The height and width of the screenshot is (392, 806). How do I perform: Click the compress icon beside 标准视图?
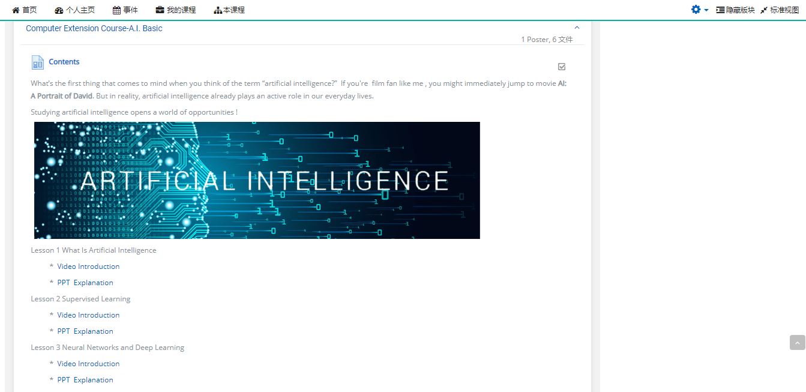pos(764,10)
